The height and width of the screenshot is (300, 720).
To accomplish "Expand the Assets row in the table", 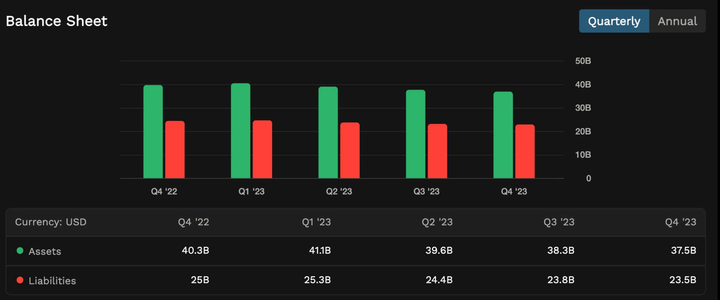I will pos(45,251).
